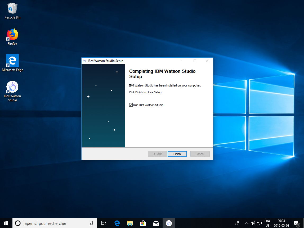This screenshot has height=228, width=304.
Task: Show hidden system tray icons
Action: 247,223
